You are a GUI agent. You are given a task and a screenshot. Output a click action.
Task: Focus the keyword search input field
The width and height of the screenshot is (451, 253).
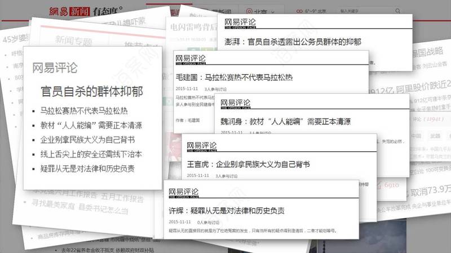[366, 11]
